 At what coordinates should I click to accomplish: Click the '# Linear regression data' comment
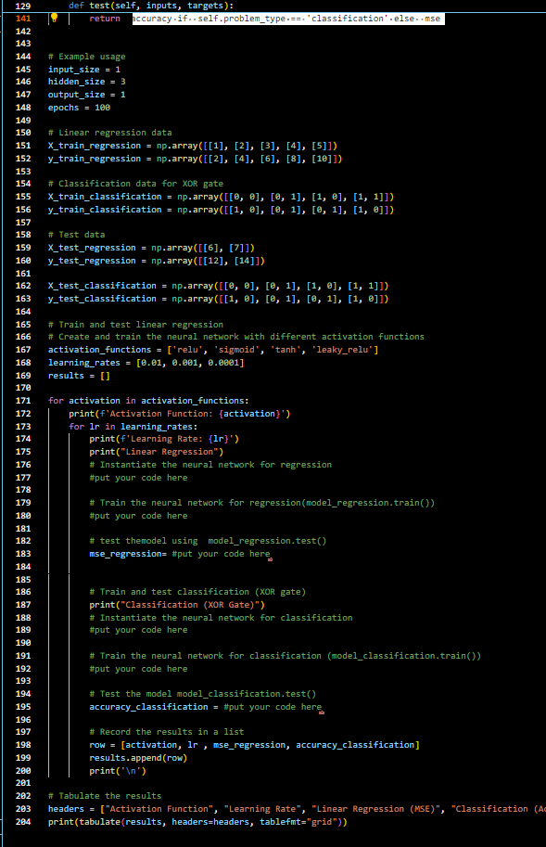coord(110,133)
